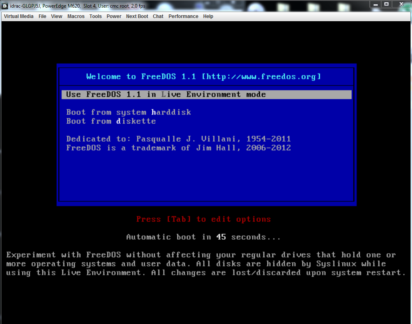This screenshot has width=412, height=324.
Task: Click the Automatic boot in 45 seconds text
Action: tap(203, 237)
